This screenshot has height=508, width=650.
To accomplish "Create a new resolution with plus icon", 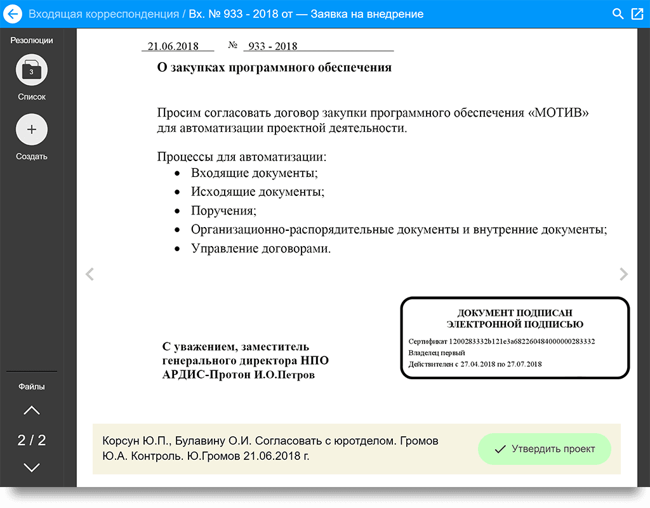I will [x=32, y=129].
